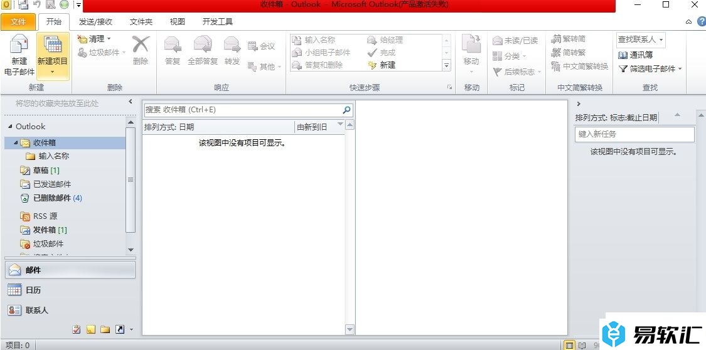This screenshot has height=350, width=706.
Task: Select quick step 小组电子邮件
Action: (x=321, y=53)
